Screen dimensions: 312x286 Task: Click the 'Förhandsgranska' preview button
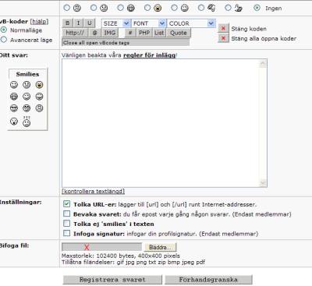pos(208,280)
